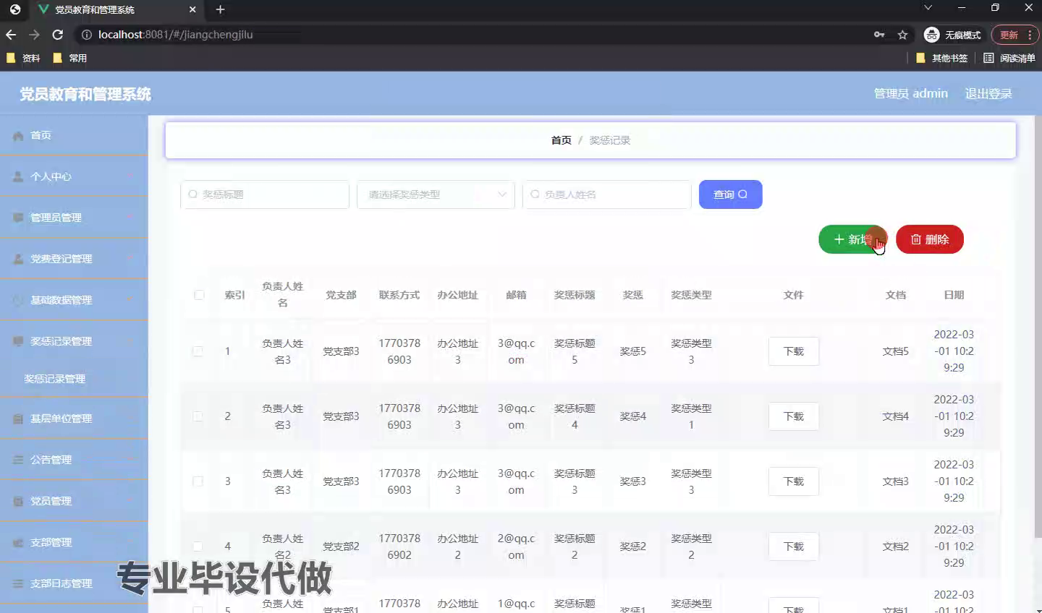Open the 其他书签 bookmarks folder
The width and height of the screenshot is (1042, 613).
[942, 58]
